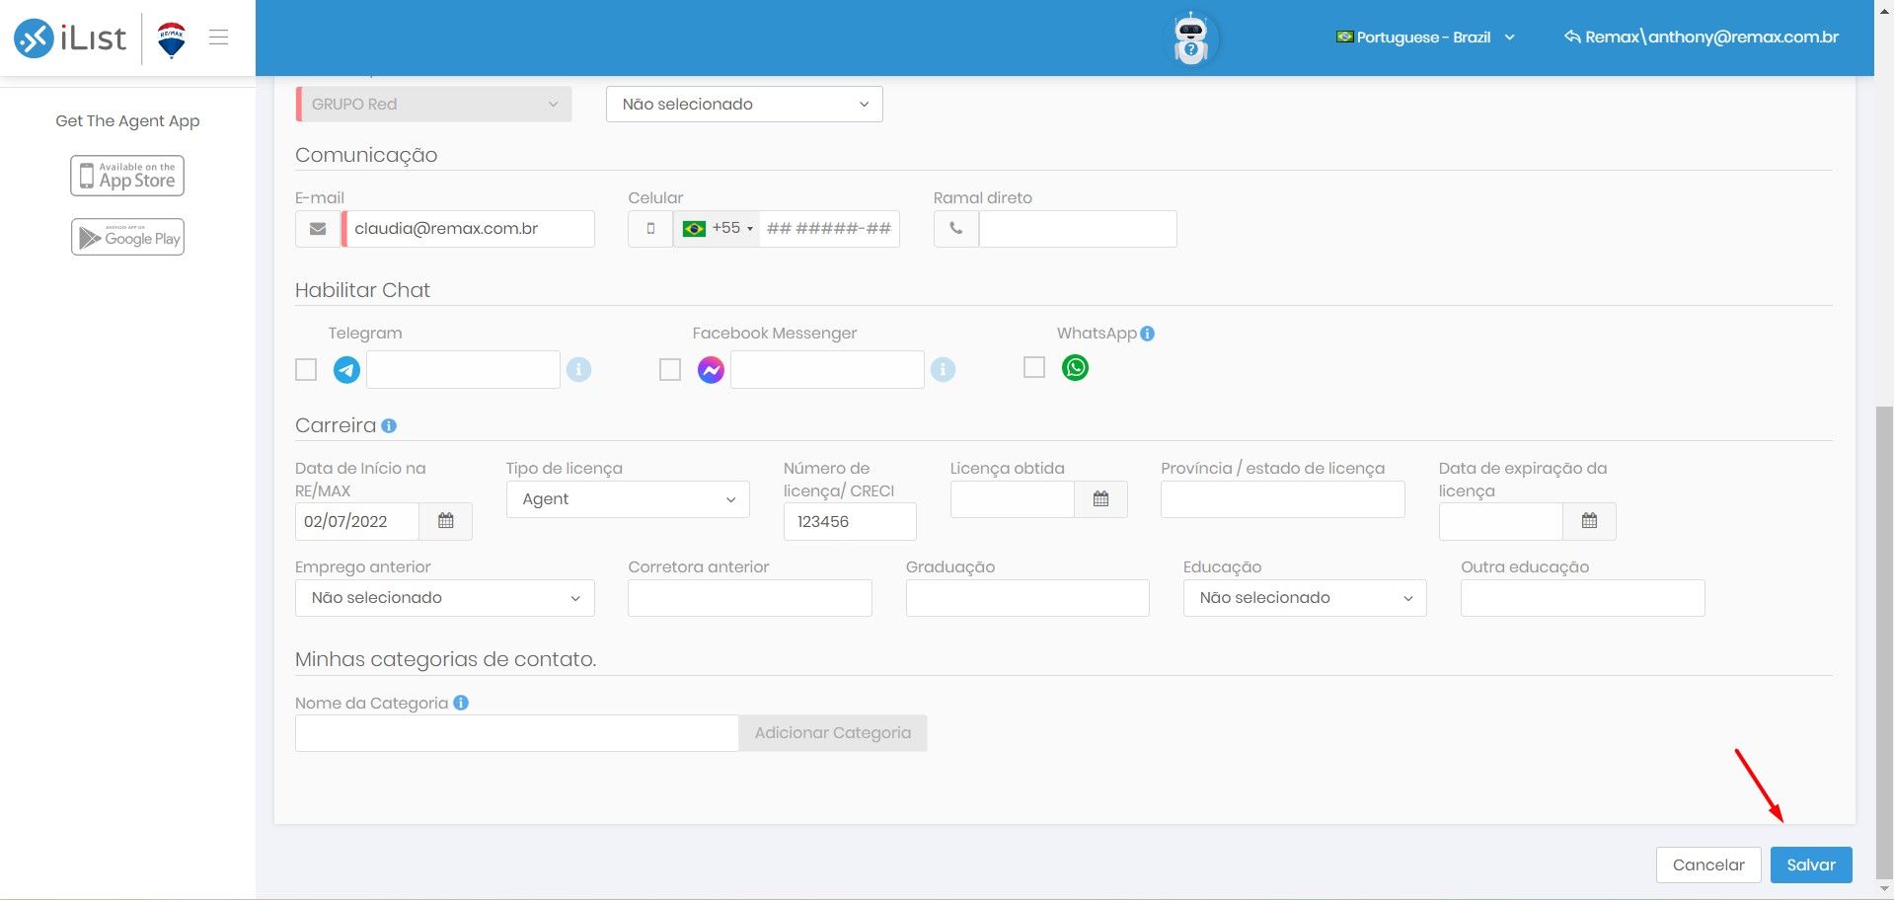Click the Licença obtida date field
The width and height of the screenshot is (1894, 900).
pos(1013,499)
